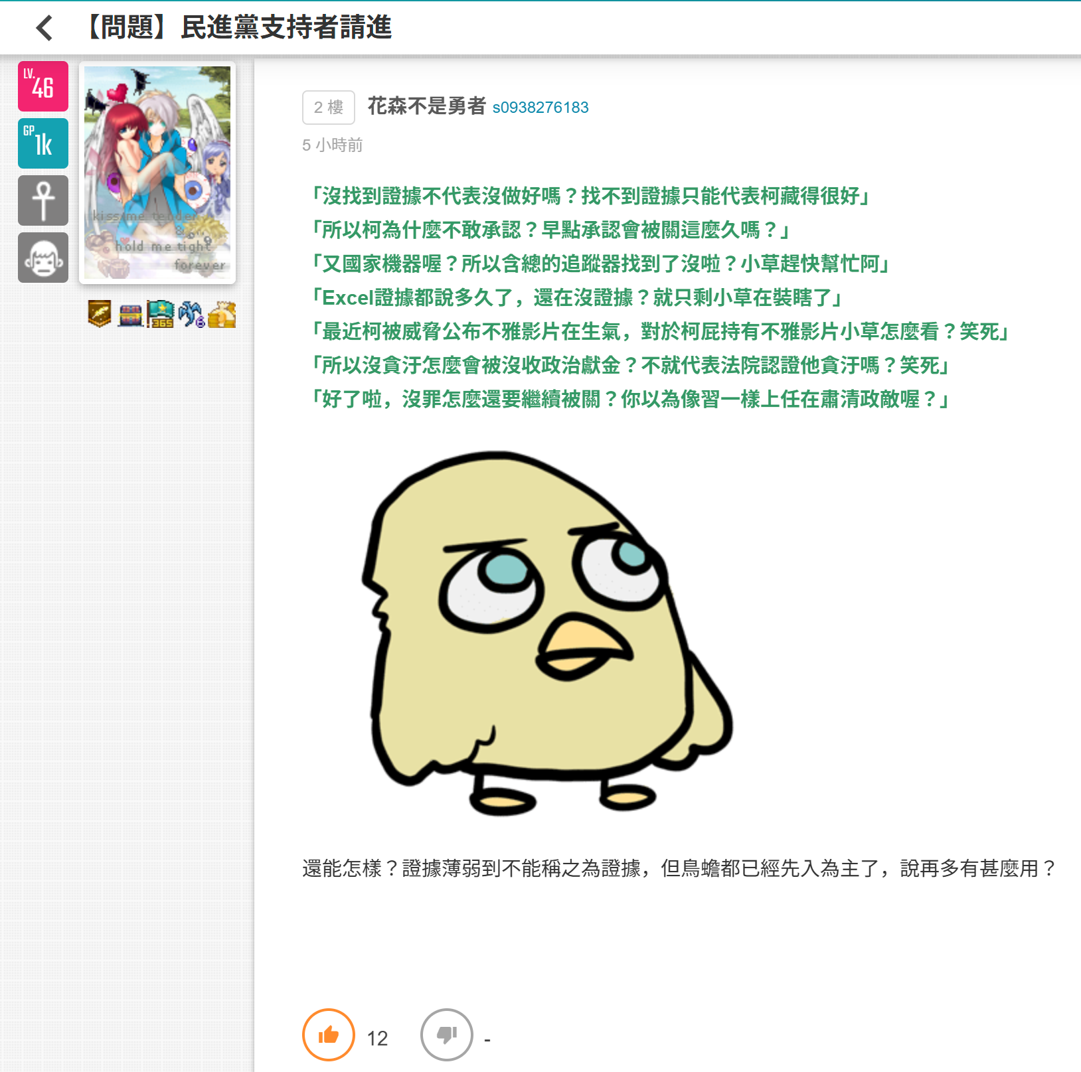The width and height of the screenshot is (1081, 1072).
Task: Open the poster's anime avatar image
Action: [x=157, y=173]
